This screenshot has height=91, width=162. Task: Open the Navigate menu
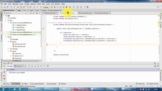pos(15,4)
